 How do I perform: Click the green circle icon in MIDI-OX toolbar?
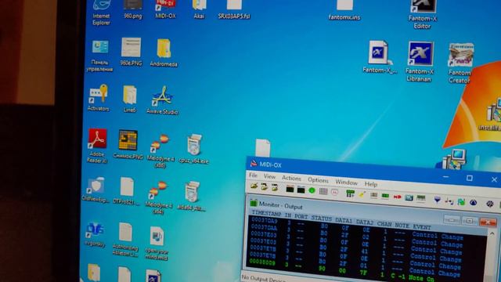312,190
